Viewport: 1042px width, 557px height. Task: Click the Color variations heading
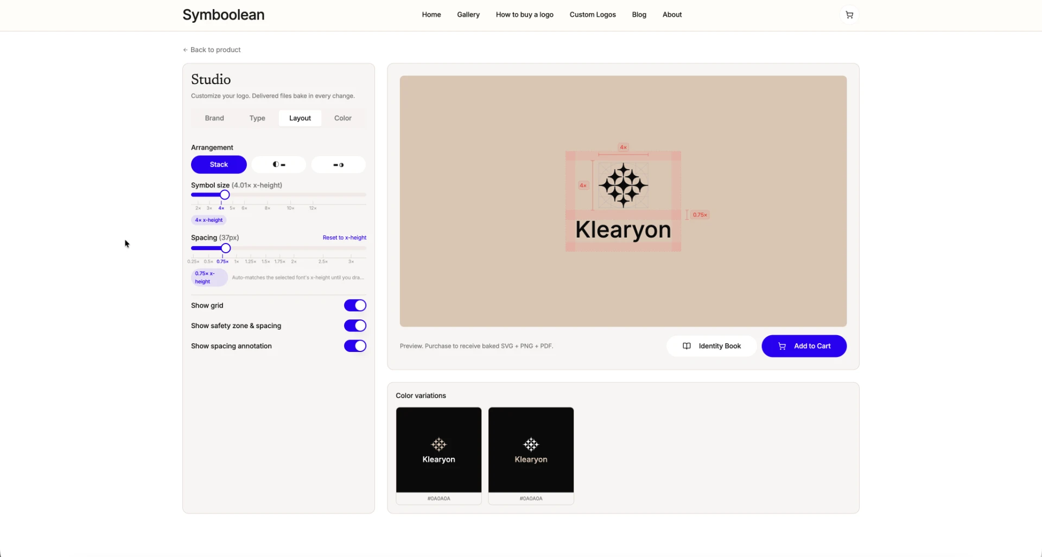[421, 395]
